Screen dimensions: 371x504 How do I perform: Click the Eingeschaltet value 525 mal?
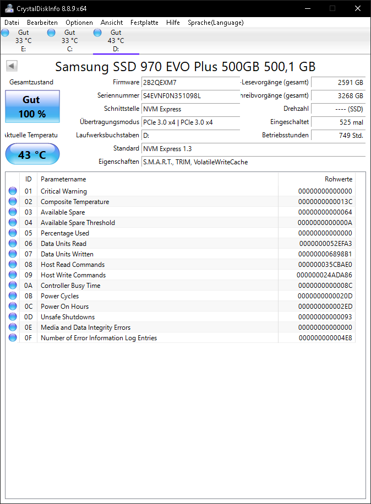pos(339,122)
